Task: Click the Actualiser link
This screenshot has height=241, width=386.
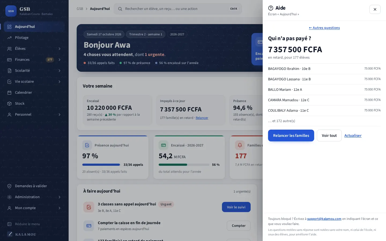Action: point(353,135)
